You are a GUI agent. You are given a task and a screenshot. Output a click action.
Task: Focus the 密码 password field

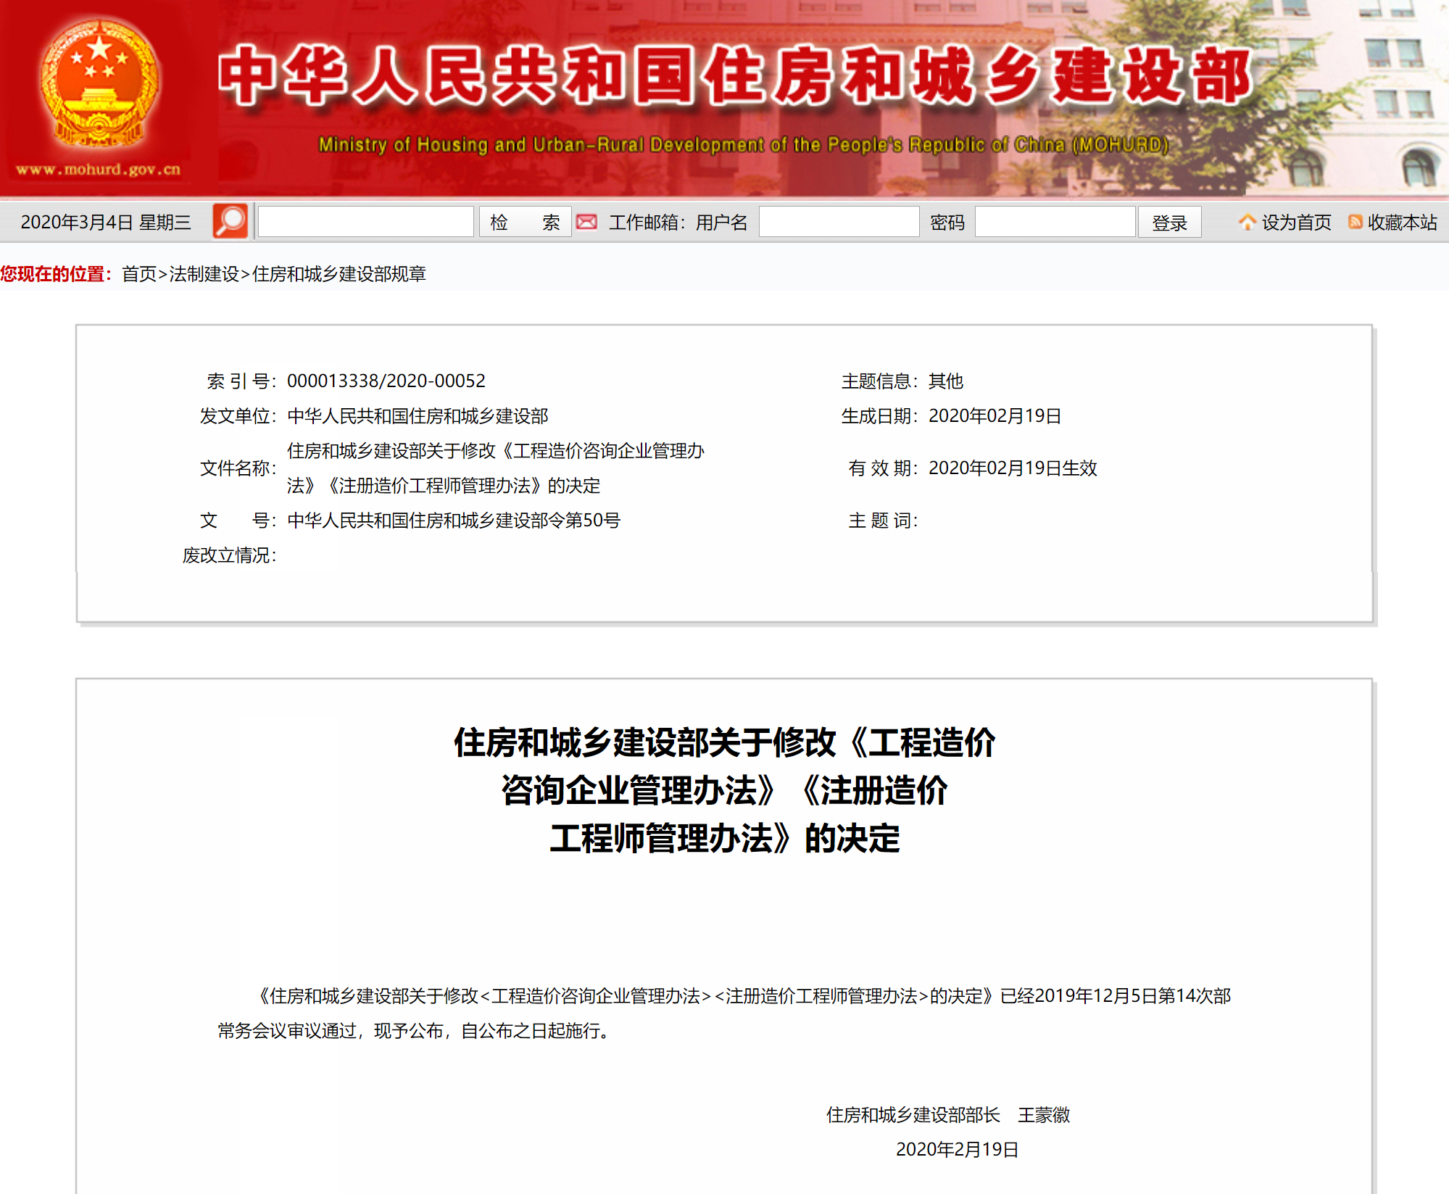click(x=1055, y=222)
